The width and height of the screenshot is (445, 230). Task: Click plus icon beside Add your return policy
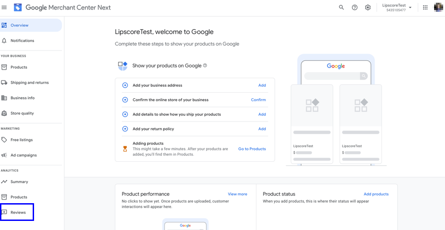tap(125, 129)
